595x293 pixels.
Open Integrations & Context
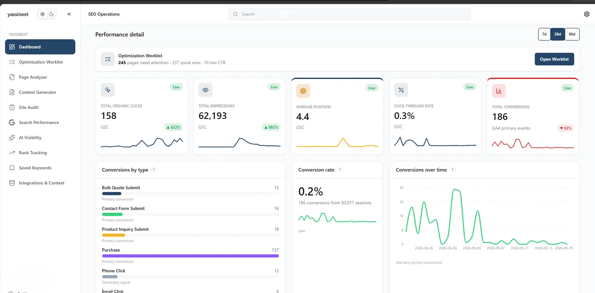tap(40, 183)
